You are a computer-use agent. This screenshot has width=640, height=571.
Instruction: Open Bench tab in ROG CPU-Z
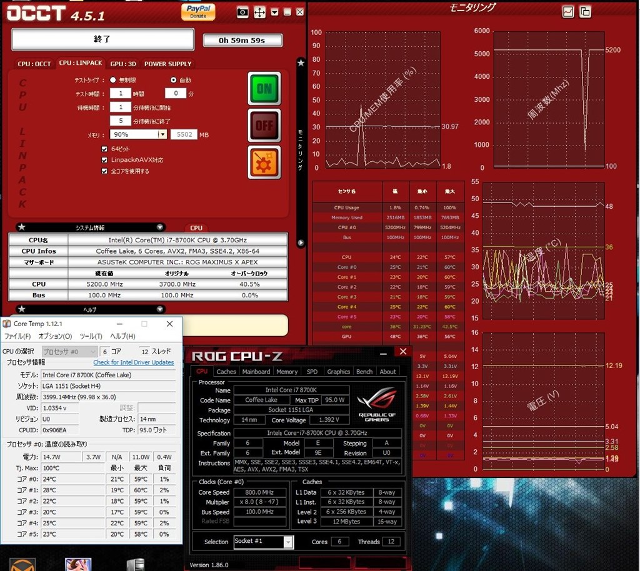click(364, 372)
